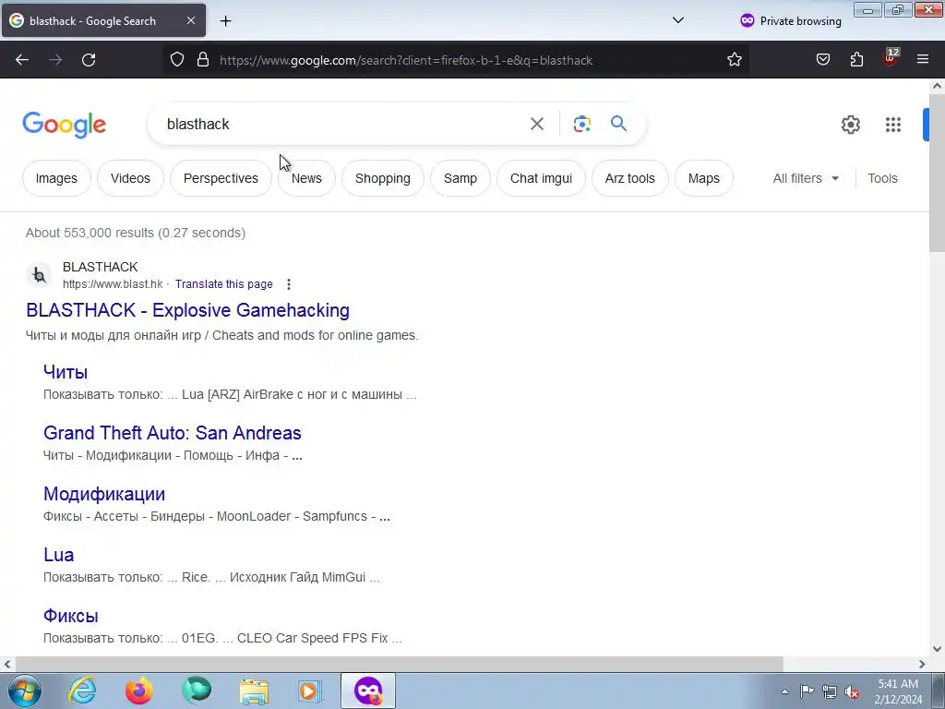Open the three-dot menu beside blast.hk result

pos(289,284)
